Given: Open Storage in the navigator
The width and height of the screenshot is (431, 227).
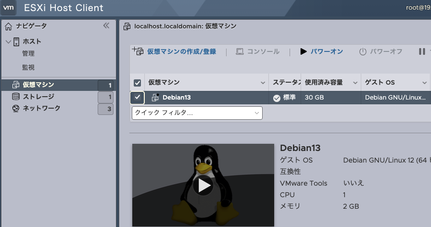Looking at the screenshot, I should click(38, 97).
